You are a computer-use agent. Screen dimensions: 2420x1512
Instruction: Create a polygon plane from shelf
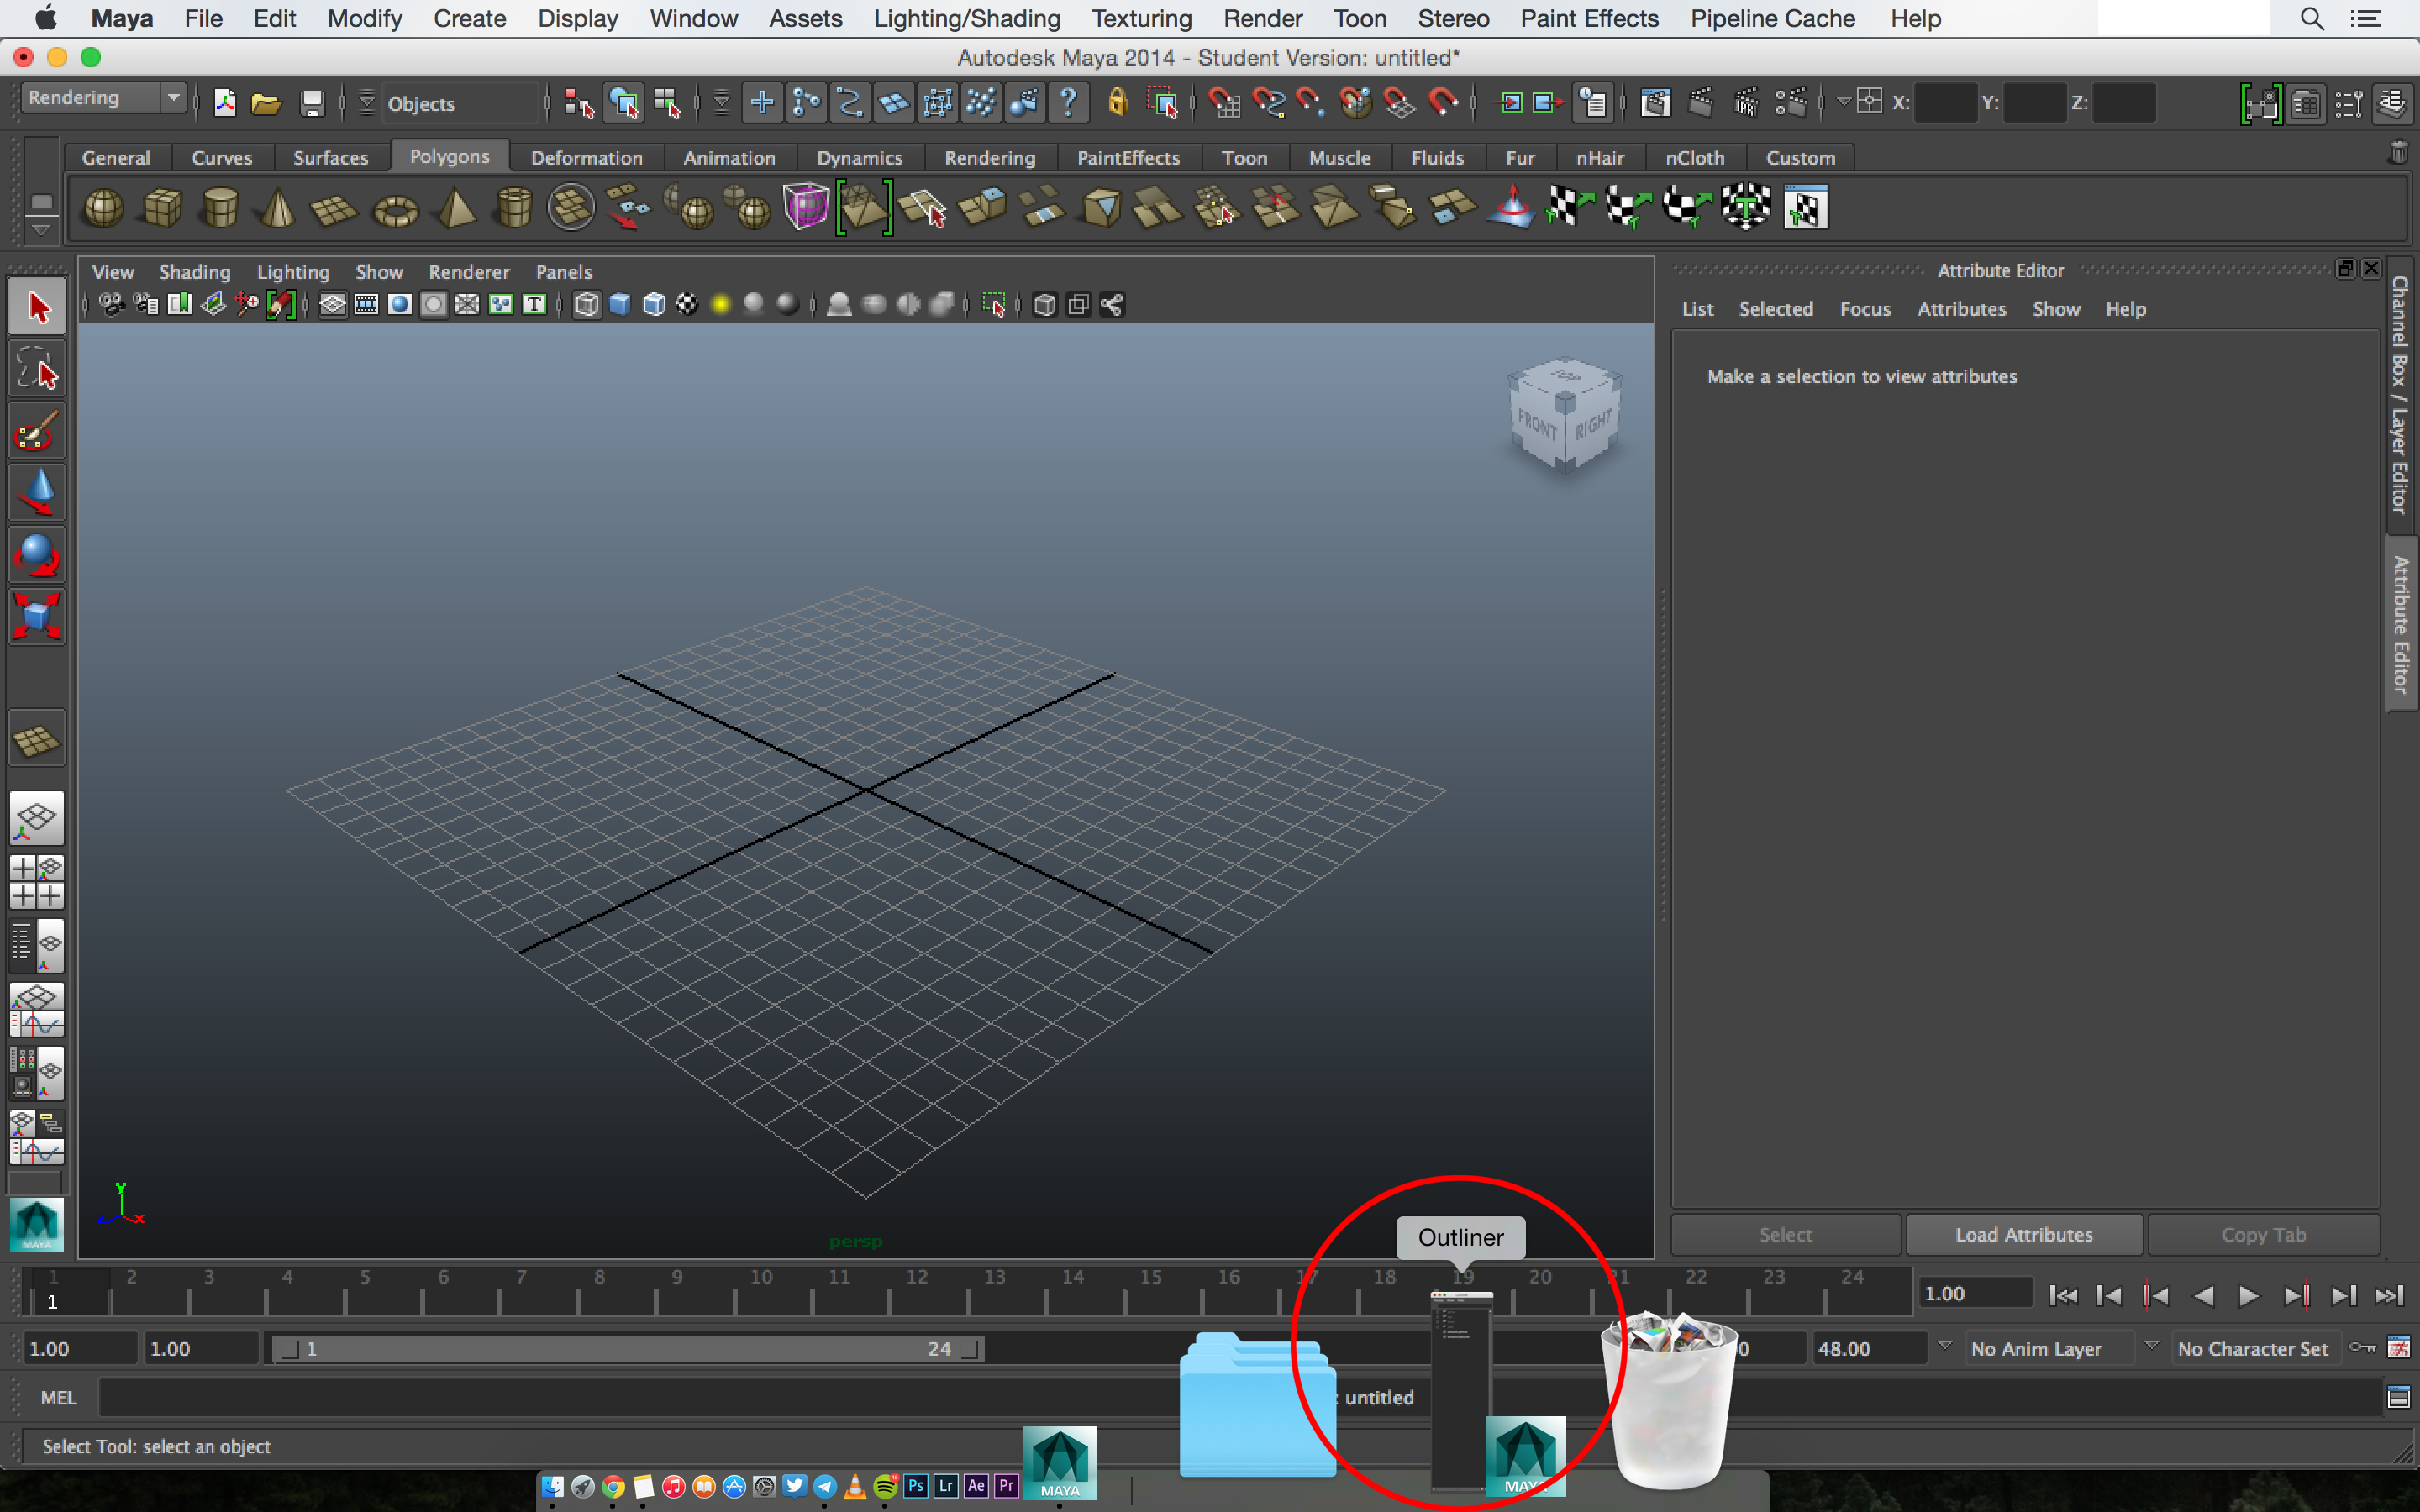click(334, 208)
